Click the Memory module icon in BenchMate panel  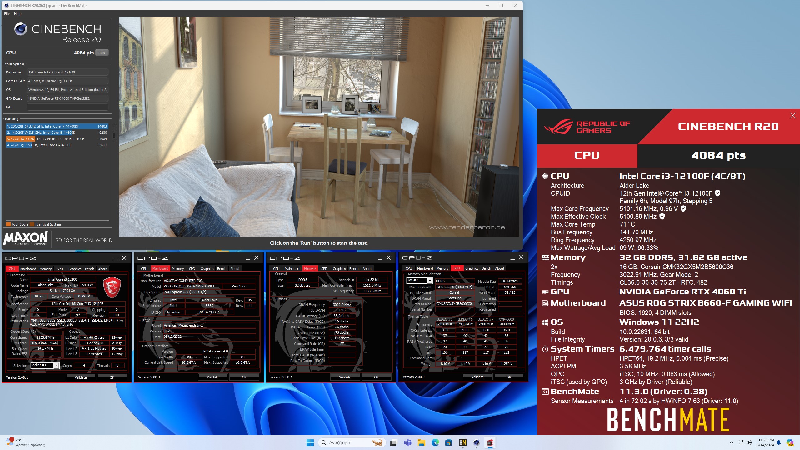tap(545, 257)
